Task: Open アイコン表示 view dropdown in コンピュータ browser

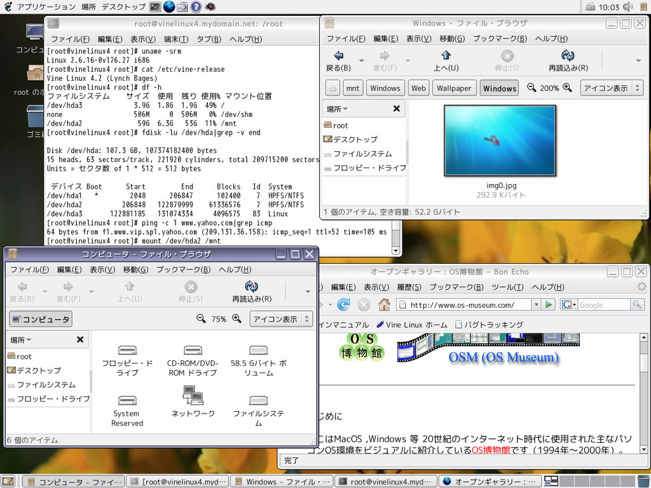Action: tap(281, 319)
